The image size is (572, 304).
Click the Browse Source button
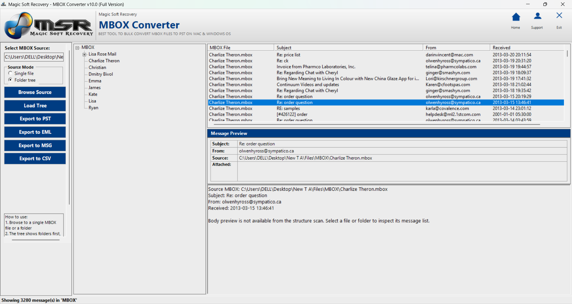[35, 92]
